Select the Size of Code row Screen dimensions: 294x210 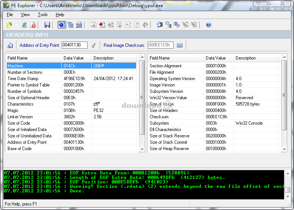coord(71,123)
